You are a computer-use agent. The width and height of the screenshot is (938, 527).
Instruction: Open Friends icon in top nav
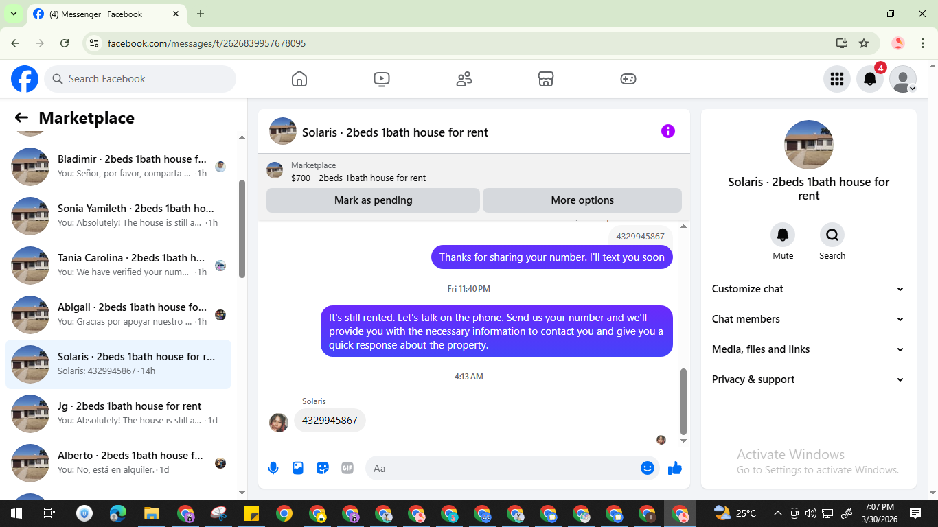(x=464, y=79)
